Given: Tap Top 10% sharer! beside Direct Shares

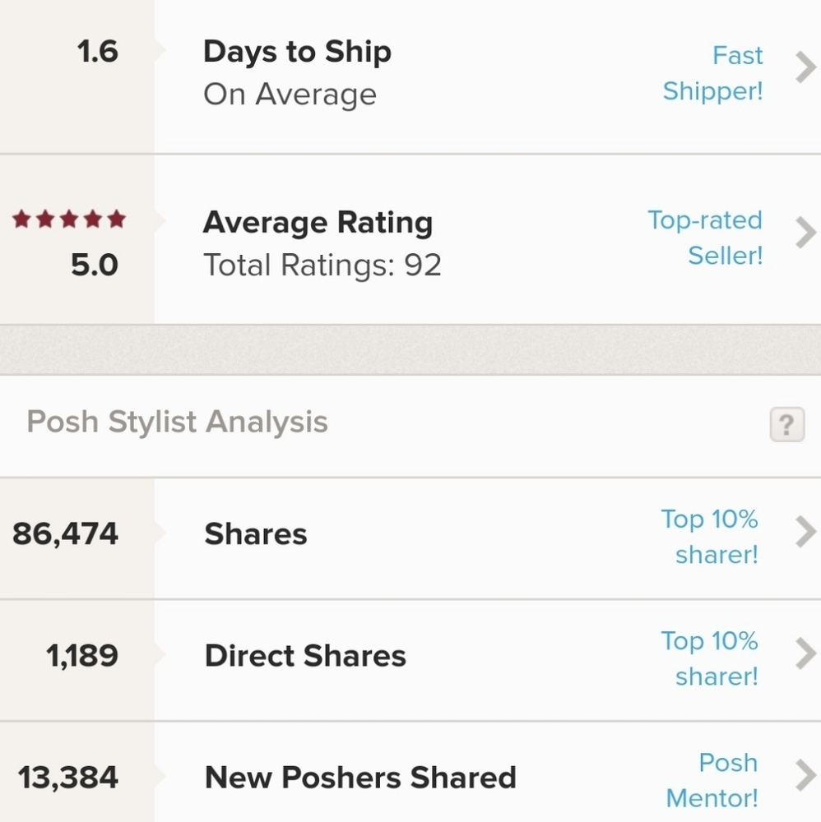Looking at the screenshot, I should (x=709, y=658).
